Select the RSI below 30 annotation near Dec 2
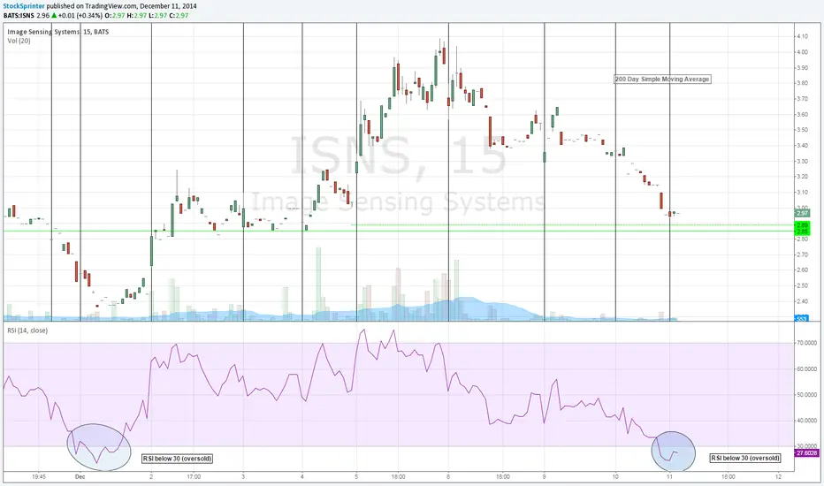The height and width of the screenshot is (486, 824). (x=177, y=459)
